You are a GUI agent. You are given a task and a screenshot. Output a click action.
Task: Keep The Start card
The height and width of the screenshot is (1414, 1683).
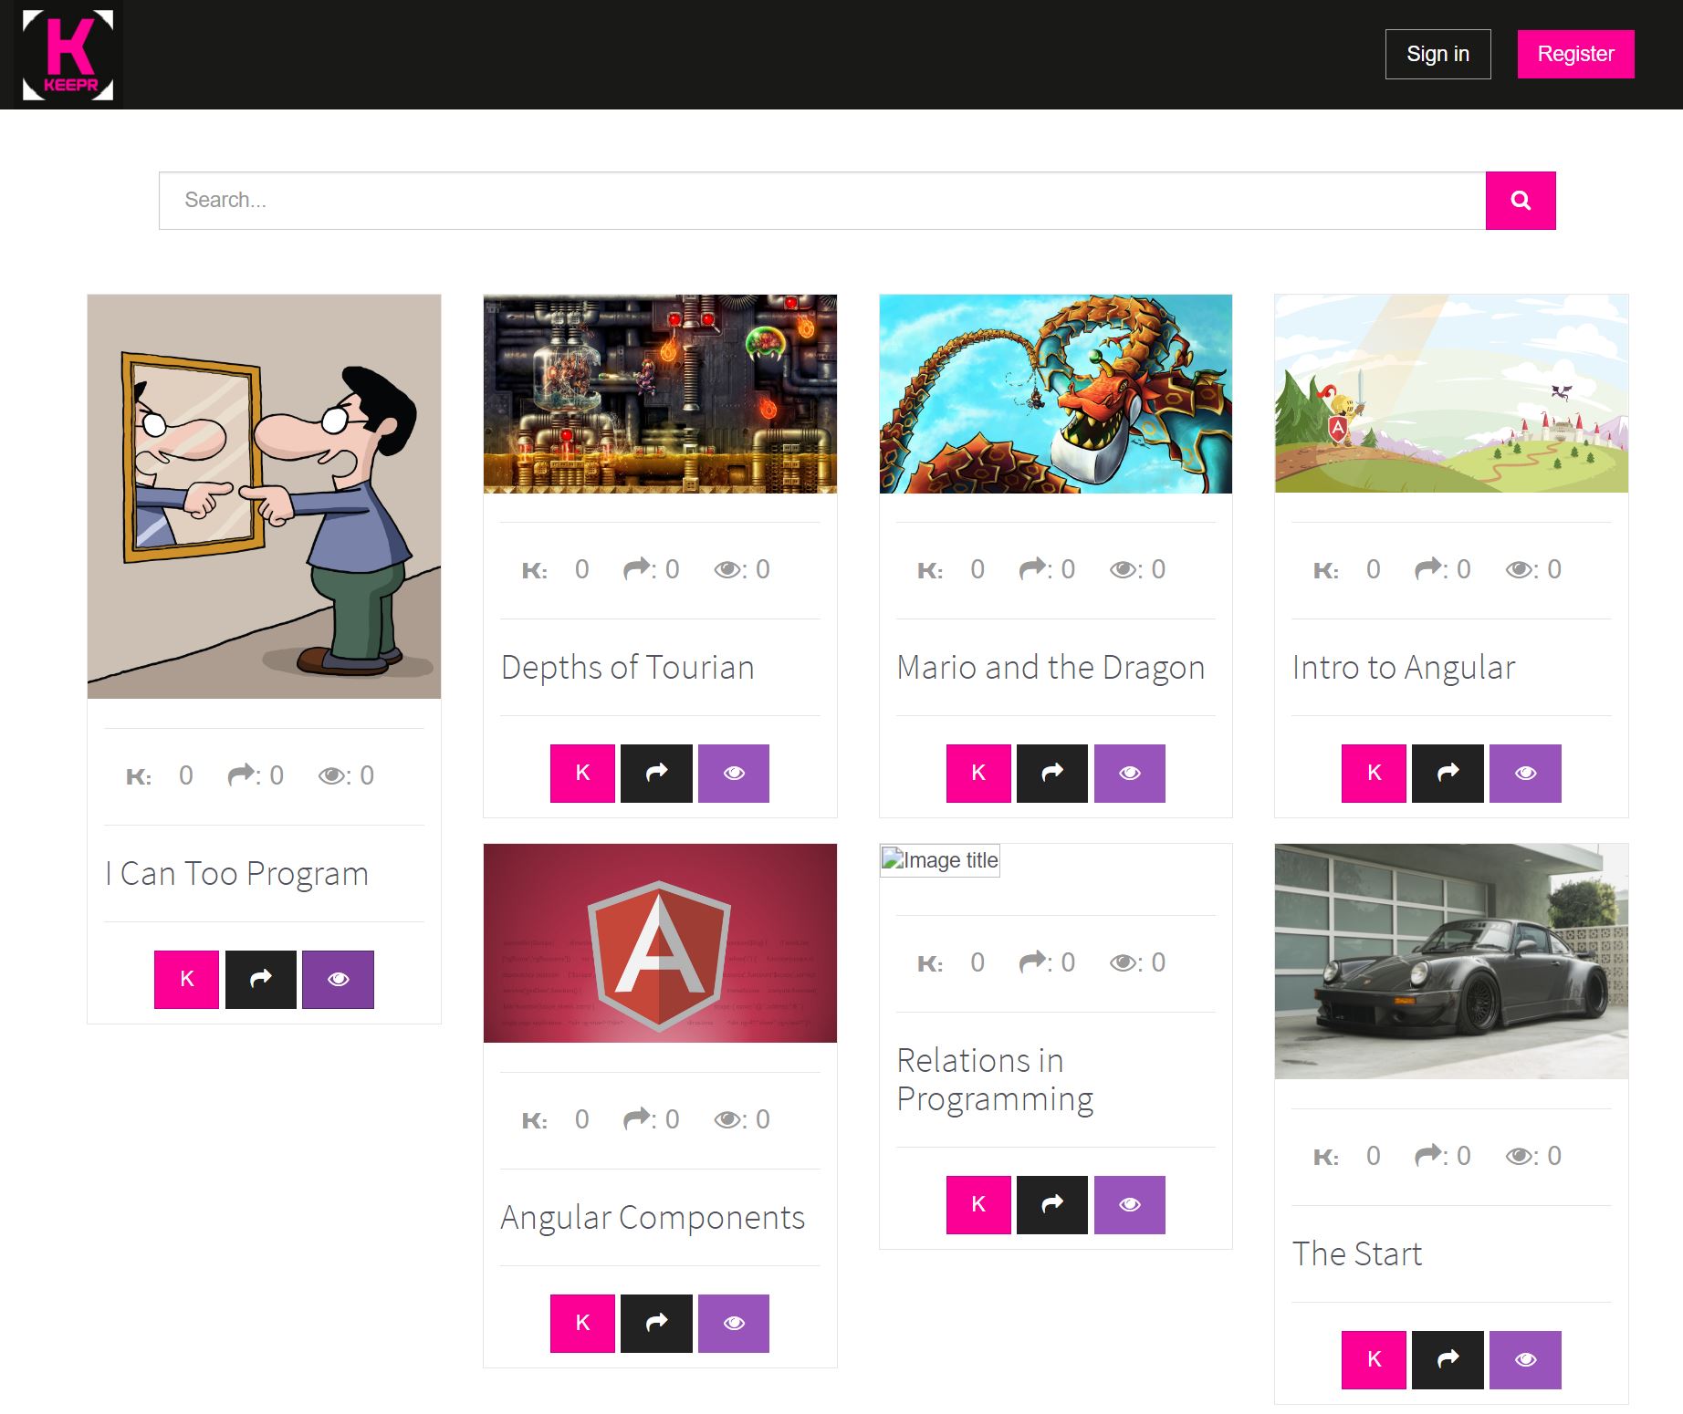click(1374, 1360)
